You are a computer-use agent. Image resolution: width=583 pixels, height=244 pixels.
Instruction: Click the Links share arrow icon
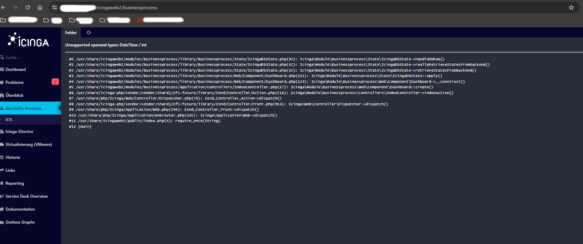tap(2, 170)
